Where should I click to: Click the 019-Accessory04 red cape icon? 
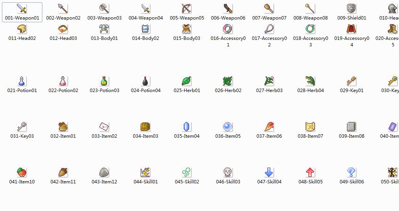point(352,29)
